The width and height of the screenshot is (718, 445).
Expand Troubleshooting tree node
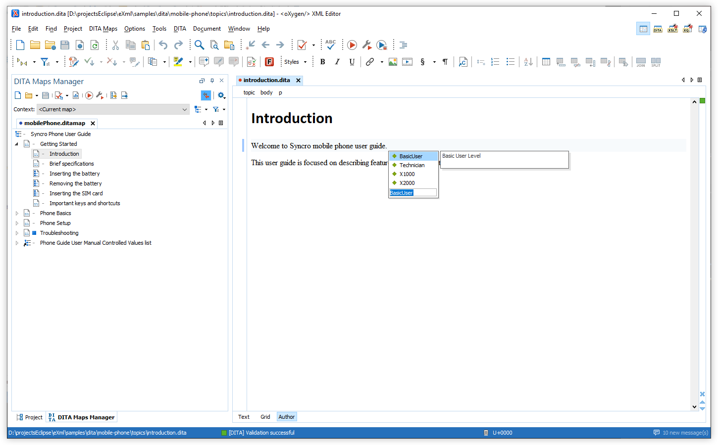point(17,233)
